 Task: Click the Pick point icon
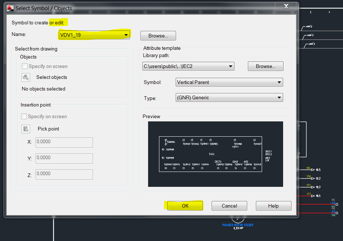point(26,129)
